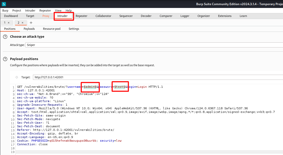Close Intruder attack tab 1
283x155 pixels.
pos(8,23)
